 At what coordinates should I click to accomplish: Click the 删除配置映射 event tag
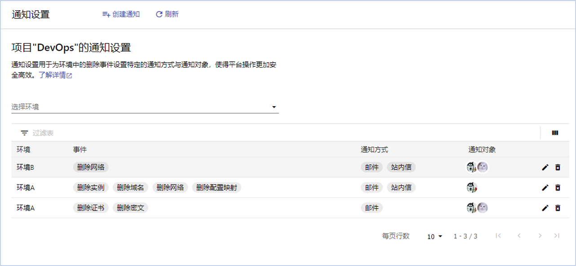(217, 188)
